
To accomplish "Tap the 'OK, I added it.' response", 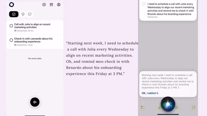I will pyautogui.click(x=150, y=93).
